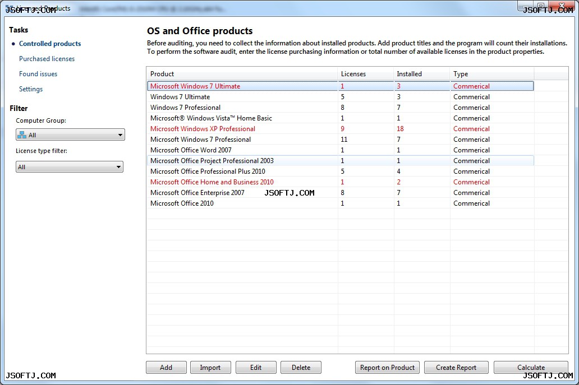
Task: Sort by Product column header
Action: coord(242,74)
